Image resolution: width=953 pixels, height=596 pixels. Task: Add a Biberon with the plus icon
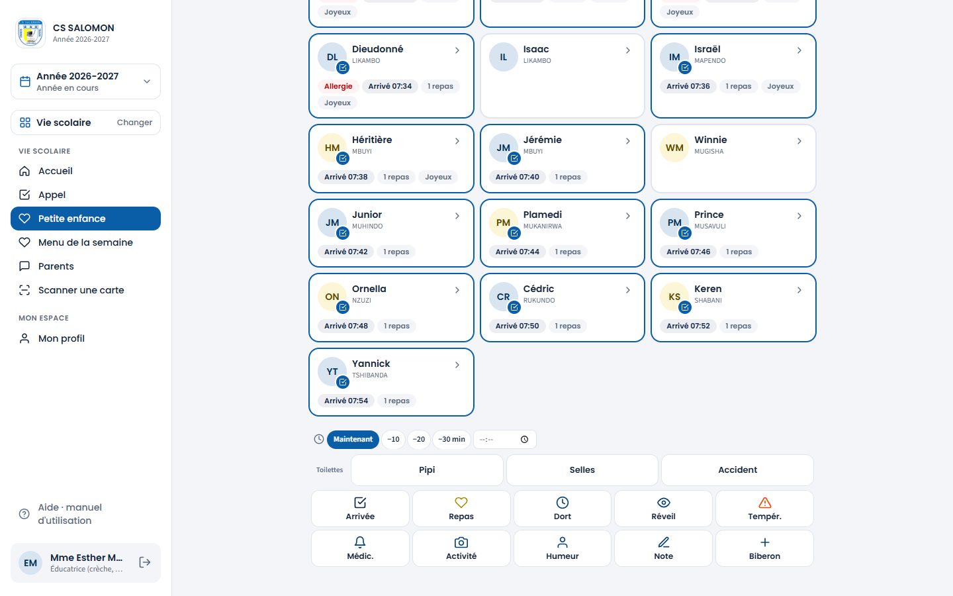tap(764, 548)
